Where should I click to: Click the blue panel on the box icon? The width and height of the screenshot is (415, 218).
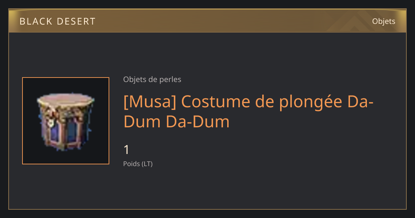click(71, 131)
